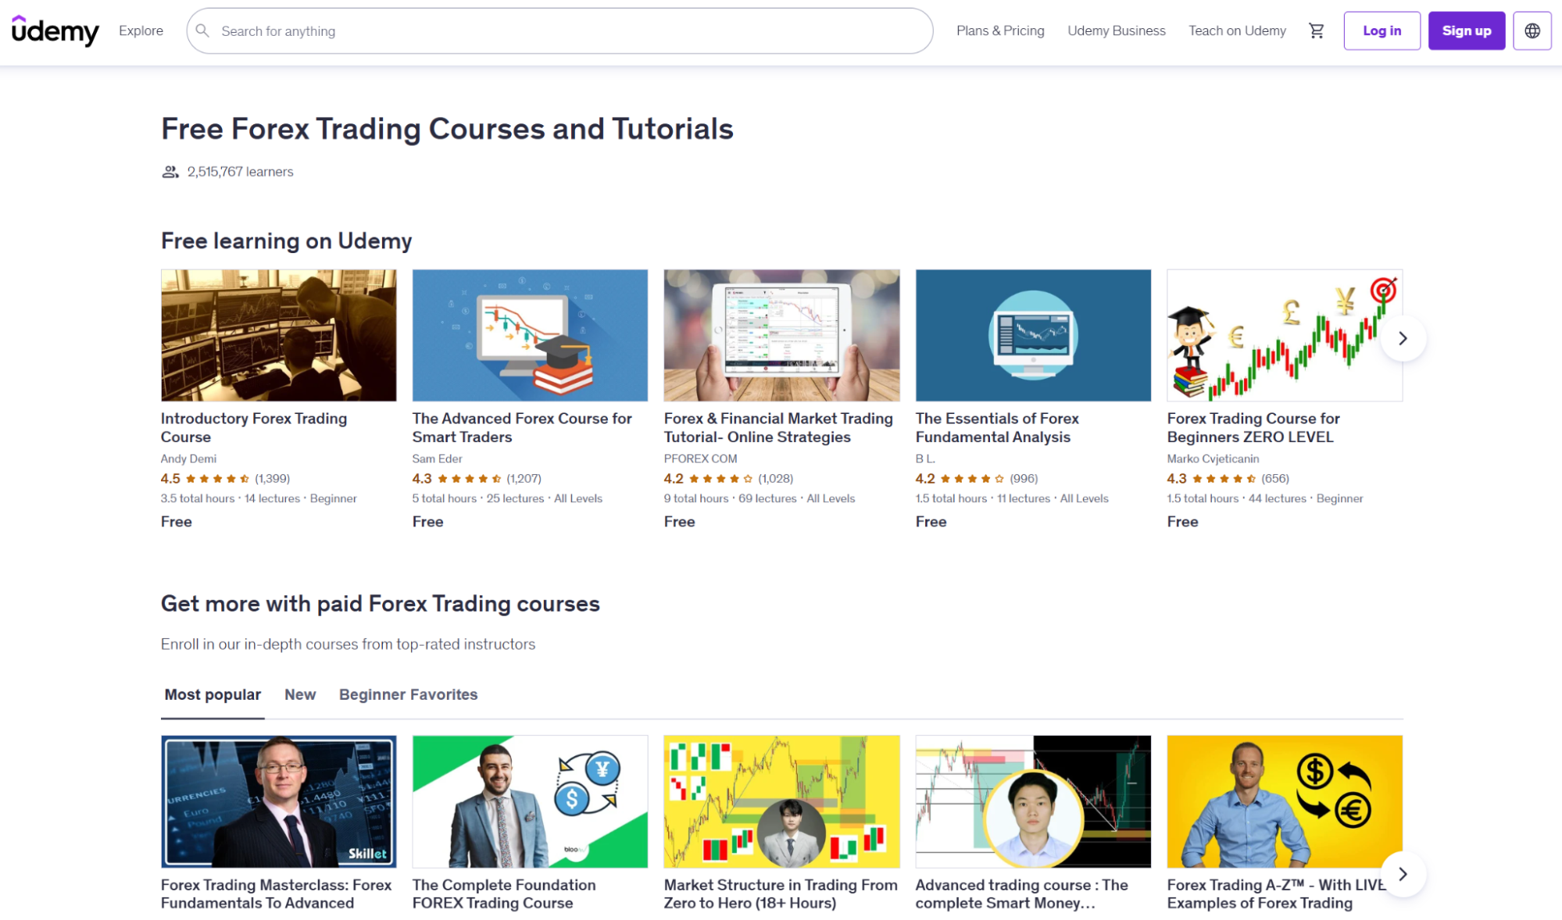Image resolution: width=1562 pixels, height=920 pixels.
Task: Open the Teach on Udemy link
Action: pyautogui.click(x=1237, y=30)
